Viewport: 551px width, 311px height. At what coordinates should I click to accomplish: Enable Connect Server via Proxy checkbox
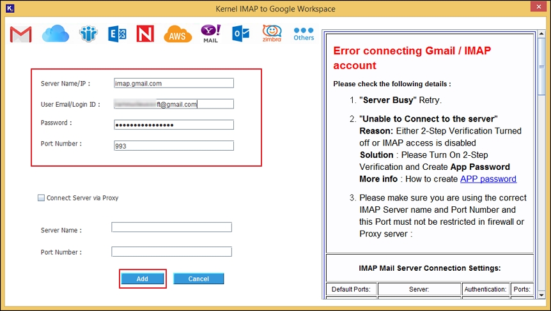[41, 197]
